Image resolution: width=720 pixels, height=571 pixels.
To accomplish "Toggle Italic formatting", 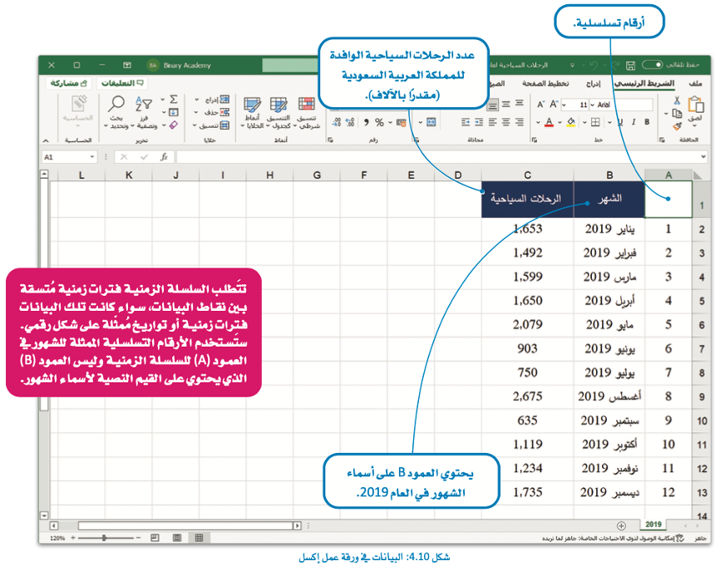I will 634,122.
